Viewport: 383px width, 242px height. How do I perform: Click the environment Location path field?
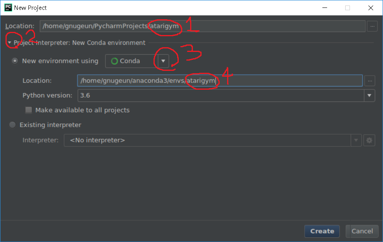(220, 81)
